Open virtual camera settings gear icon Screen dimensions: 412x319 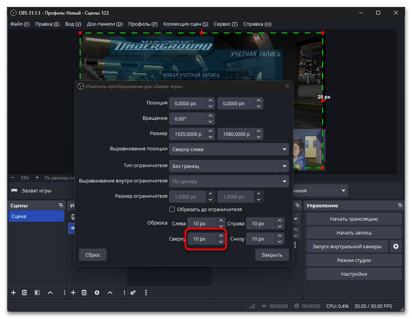tap(396, 246)
